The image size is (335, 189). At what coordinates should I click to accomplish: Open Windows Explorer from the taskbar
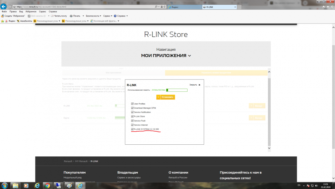click(15, 186)
